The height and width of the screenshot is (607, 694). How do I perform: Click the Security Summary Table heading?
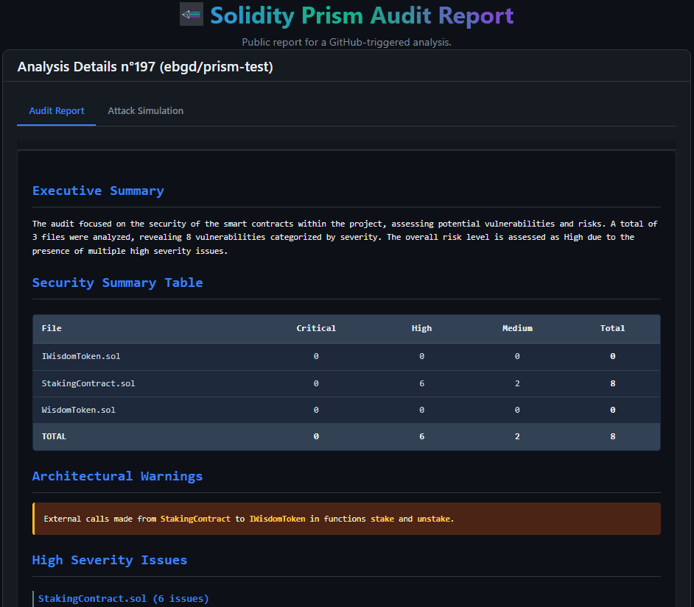point(117,283)
